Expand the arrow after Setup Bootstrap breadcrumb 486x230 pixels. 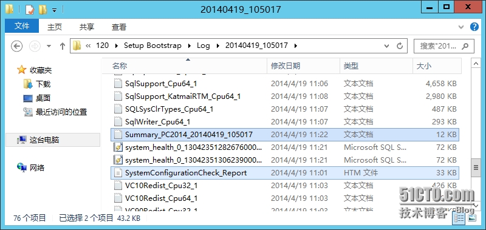click(189, 46)
